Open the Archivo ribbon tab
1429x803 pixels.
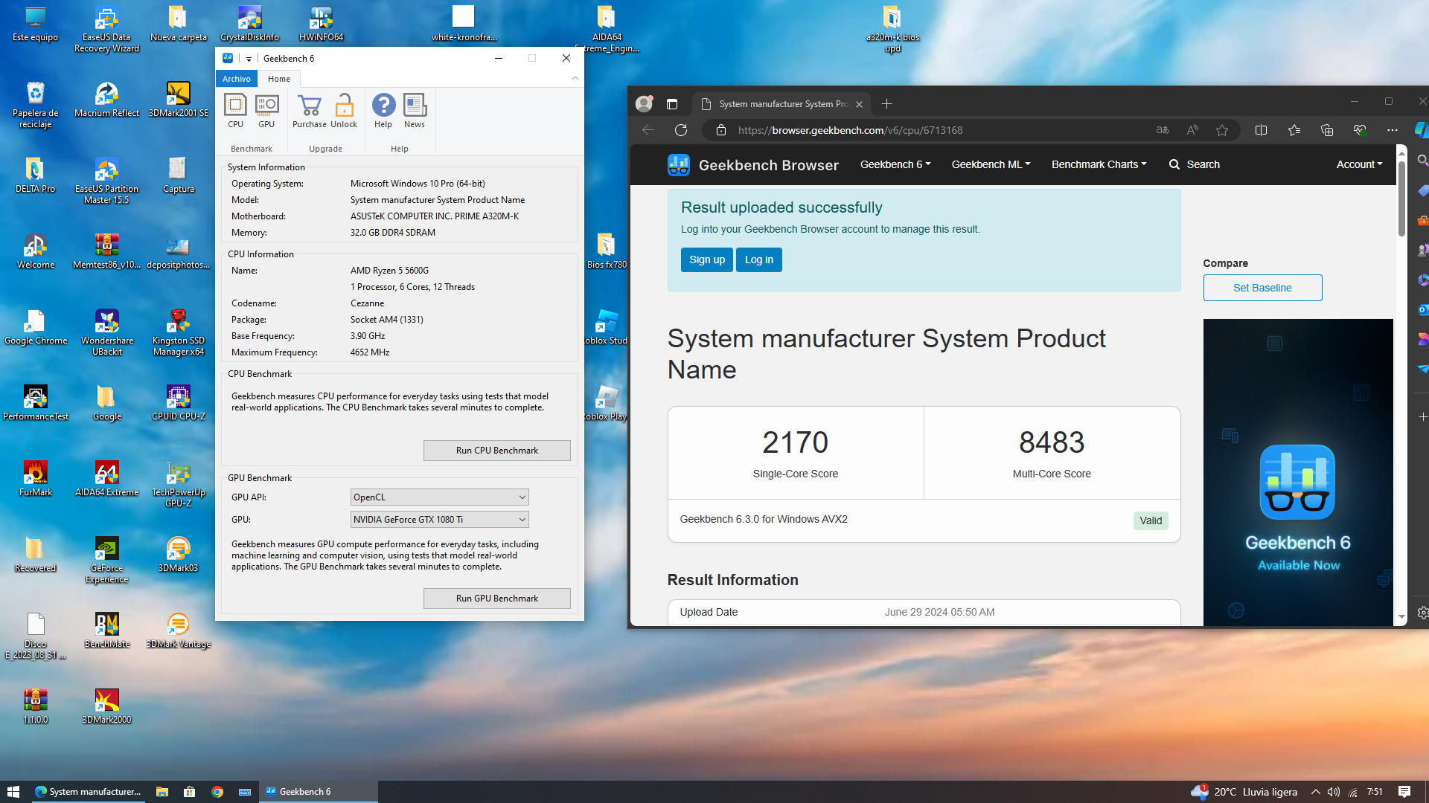tap(237, 79)
